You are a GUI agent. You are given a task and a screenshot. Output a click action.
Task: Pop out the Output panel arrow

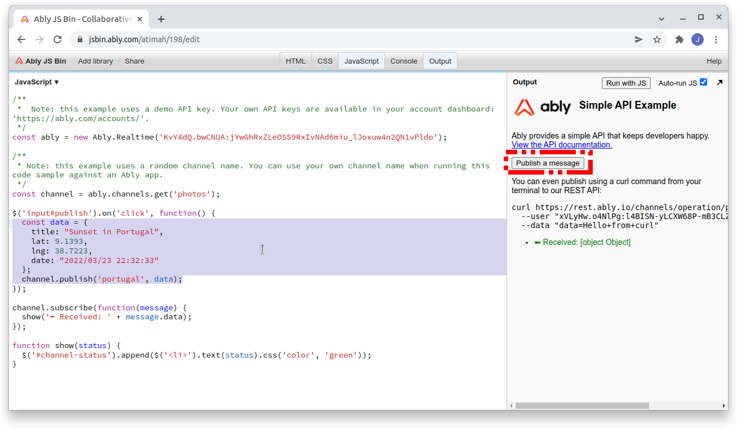click(720, 83)
